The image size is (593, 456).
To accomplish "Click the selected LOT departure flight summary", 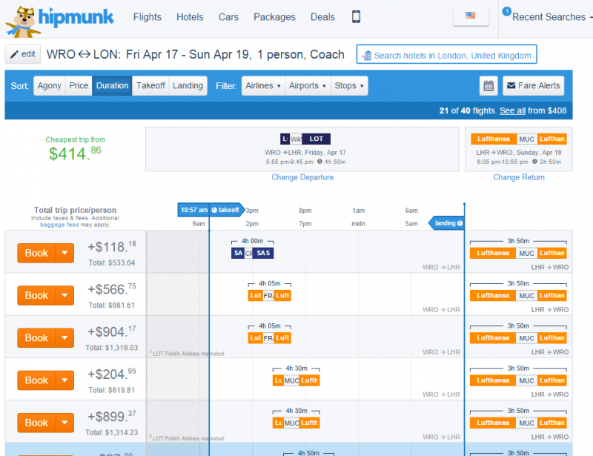I will [302, 149].
